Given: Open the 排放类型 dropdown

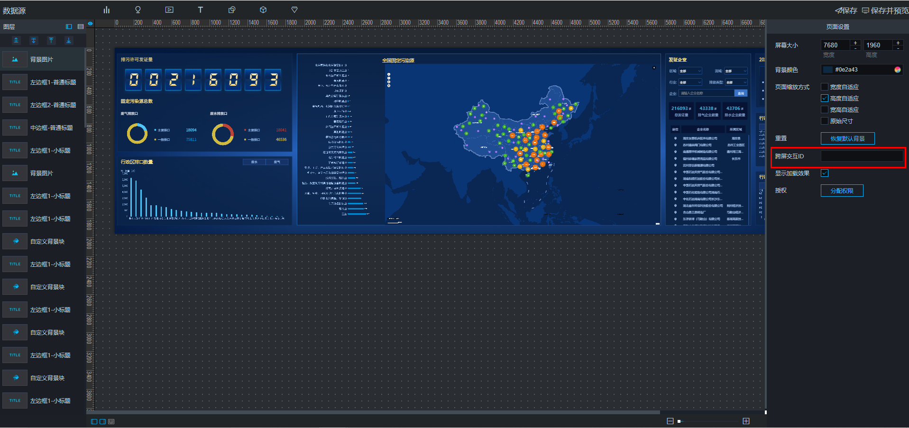Looking at the screenshot, I should tap(736, 82).
